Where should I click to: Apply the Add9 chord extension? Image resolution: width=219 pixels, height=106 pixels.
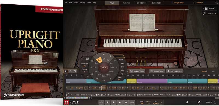pos(121,60)
